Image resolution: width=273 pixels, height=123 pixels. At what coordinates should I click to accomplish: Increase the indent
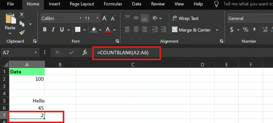[163, 29]
